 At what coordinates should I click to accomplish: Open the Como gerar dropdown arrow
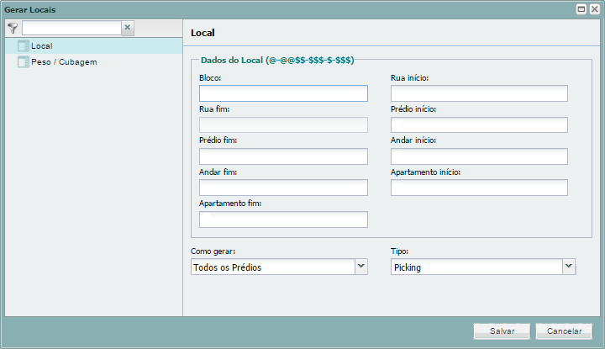tap(361, 267)
